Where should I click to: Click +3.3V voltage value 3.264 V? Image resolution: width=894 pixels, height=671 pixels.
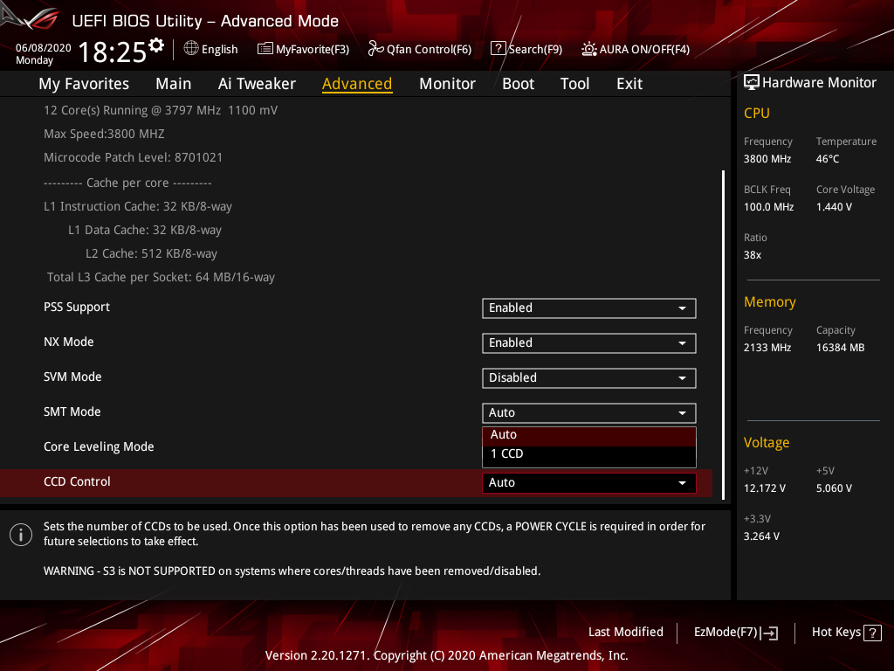click(x=761, y=536)
